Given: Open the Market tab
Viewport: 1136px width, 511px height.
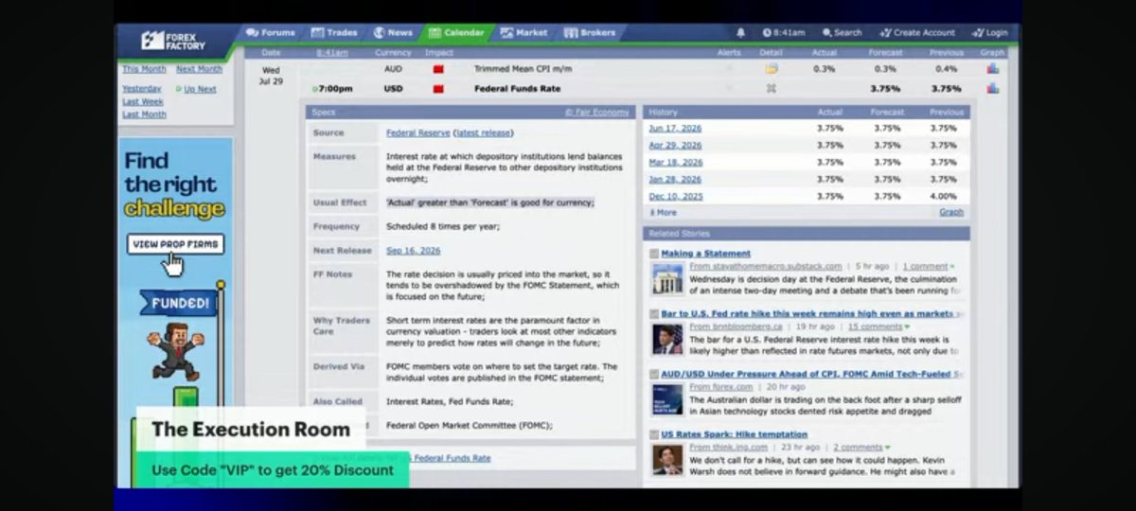Looking at the screenshot, I should [524, 32].
